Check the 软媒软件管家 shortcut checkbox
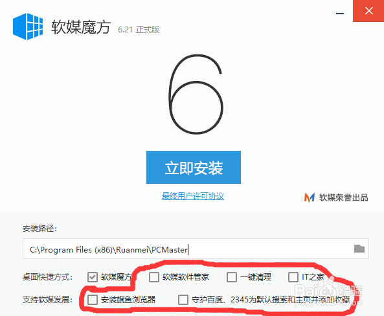 154,277
